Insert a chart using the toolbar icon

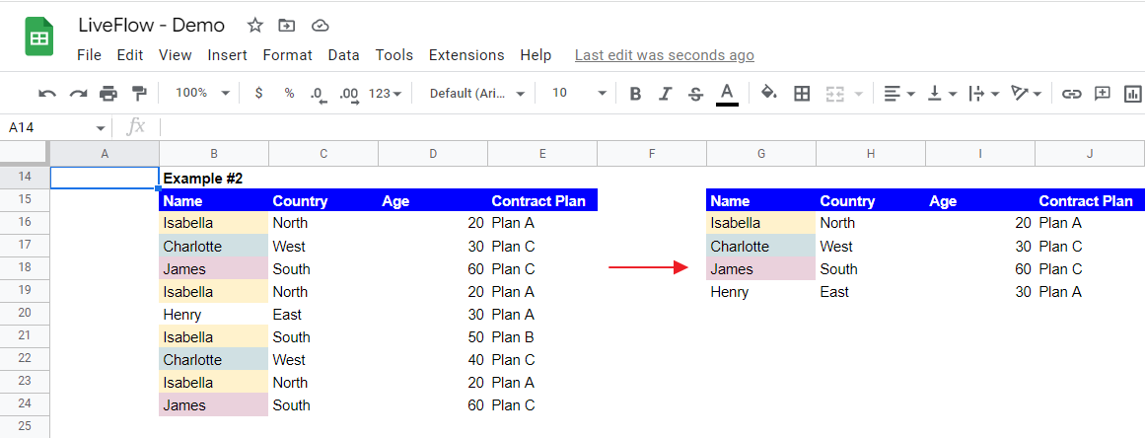pos(1133,94)
